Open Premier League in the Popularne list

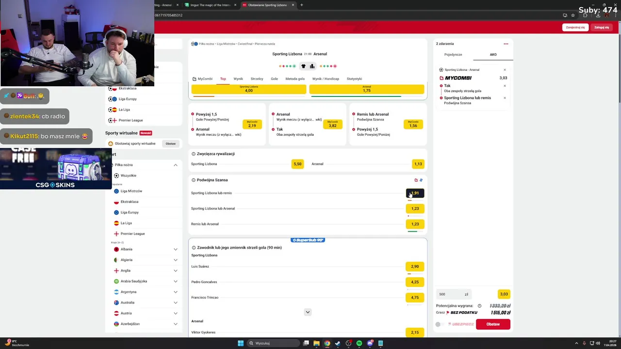pyautogui.click(x=132, y=234)
